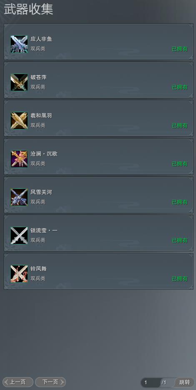
Task: Click 已拥有 status on 破苍萍 row
Action: pos(180,87)
